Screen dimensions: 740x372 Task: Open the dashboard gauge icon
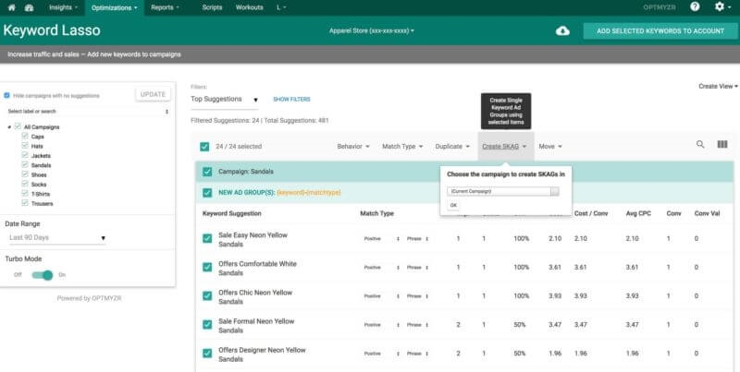tap(29, 7)
